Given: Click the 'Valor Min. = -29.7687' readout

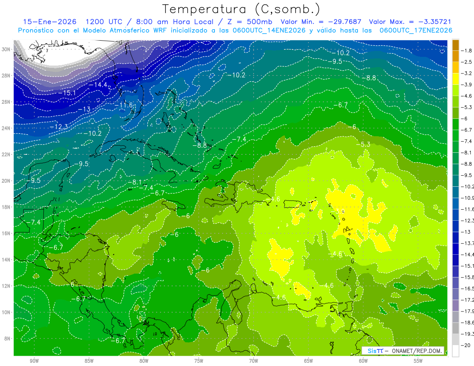Looking at the screenshot, I should pos(321,22).
